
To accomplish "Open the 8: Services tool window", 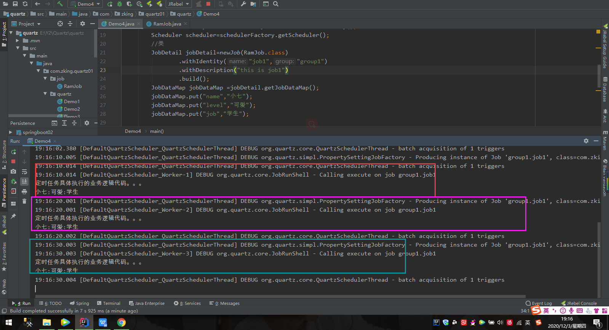I will (x=187, y=303).
